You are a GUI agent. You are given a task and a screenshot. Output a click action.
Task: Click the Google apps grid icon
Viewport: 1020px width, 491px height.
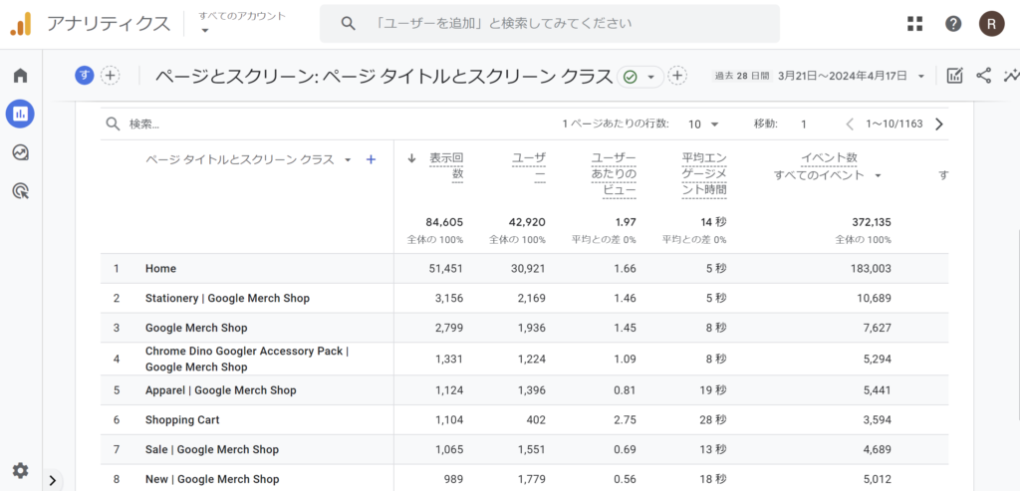pos(915,24)
